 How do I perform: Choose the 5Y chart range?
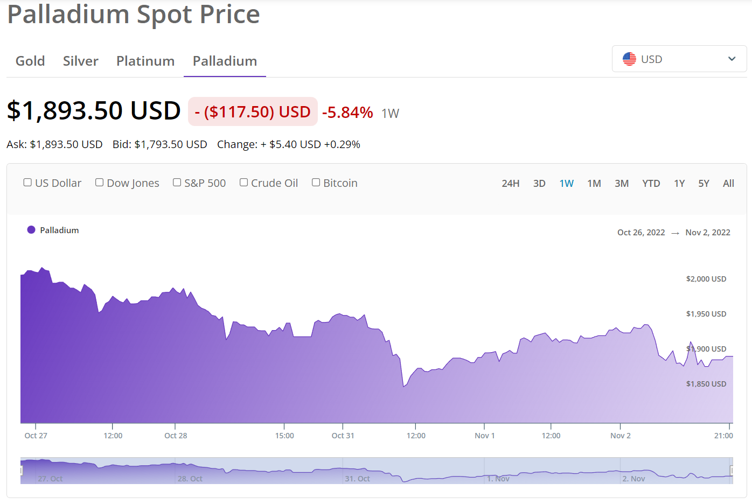pos(704,183)
